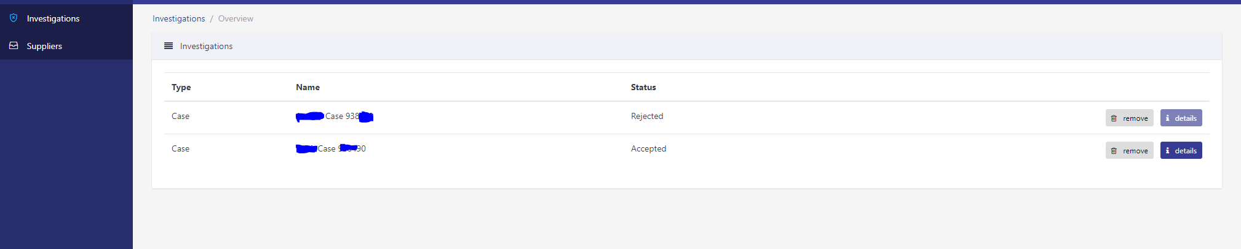Click the inbox icon next to Suppliers
This screenshot has width=1241, height=249.
pyautogui.click(x=14, y=45)
